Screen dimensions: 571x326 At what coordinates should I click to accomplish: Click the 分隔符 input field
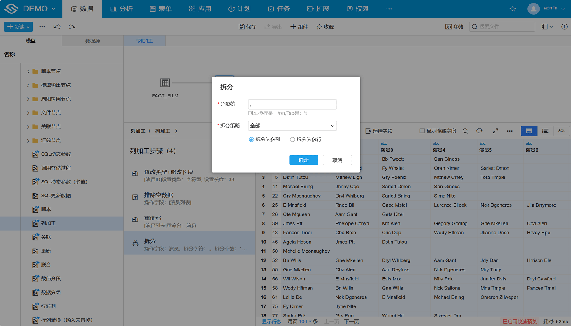point(292,104)
